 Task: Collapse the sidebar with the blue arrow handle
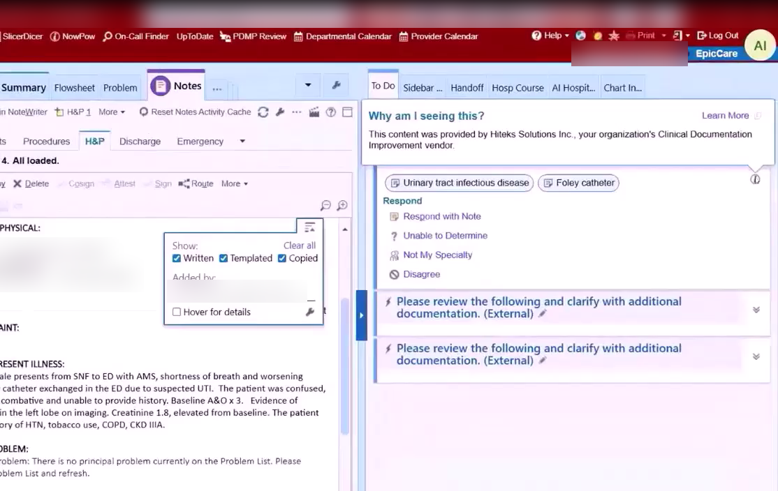point(361,315)
